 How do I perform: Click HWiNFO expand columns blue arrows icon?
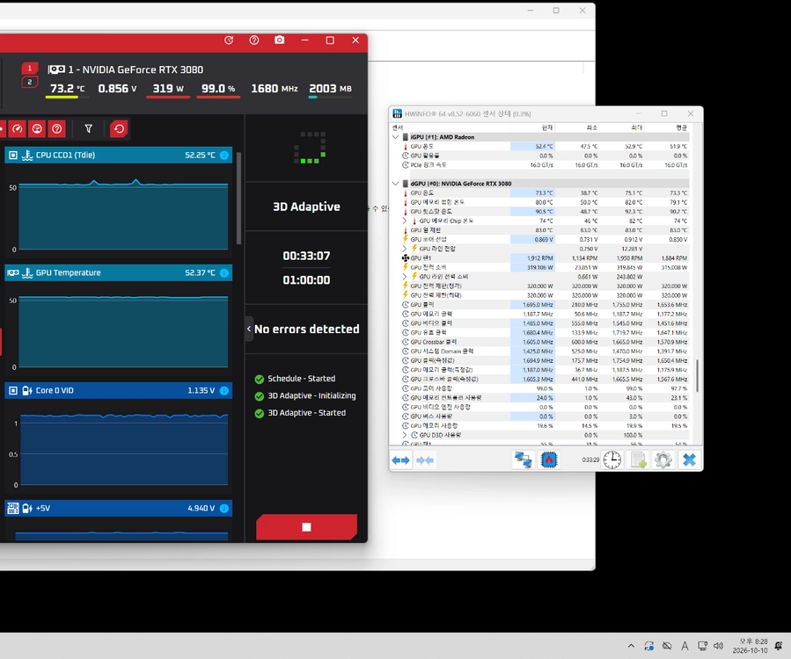(x=401, y=460)
